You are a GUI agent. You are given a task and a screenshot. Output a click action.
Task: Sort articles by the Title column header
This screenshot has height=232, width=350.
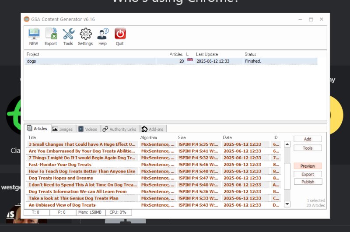(x=32, y=137)
